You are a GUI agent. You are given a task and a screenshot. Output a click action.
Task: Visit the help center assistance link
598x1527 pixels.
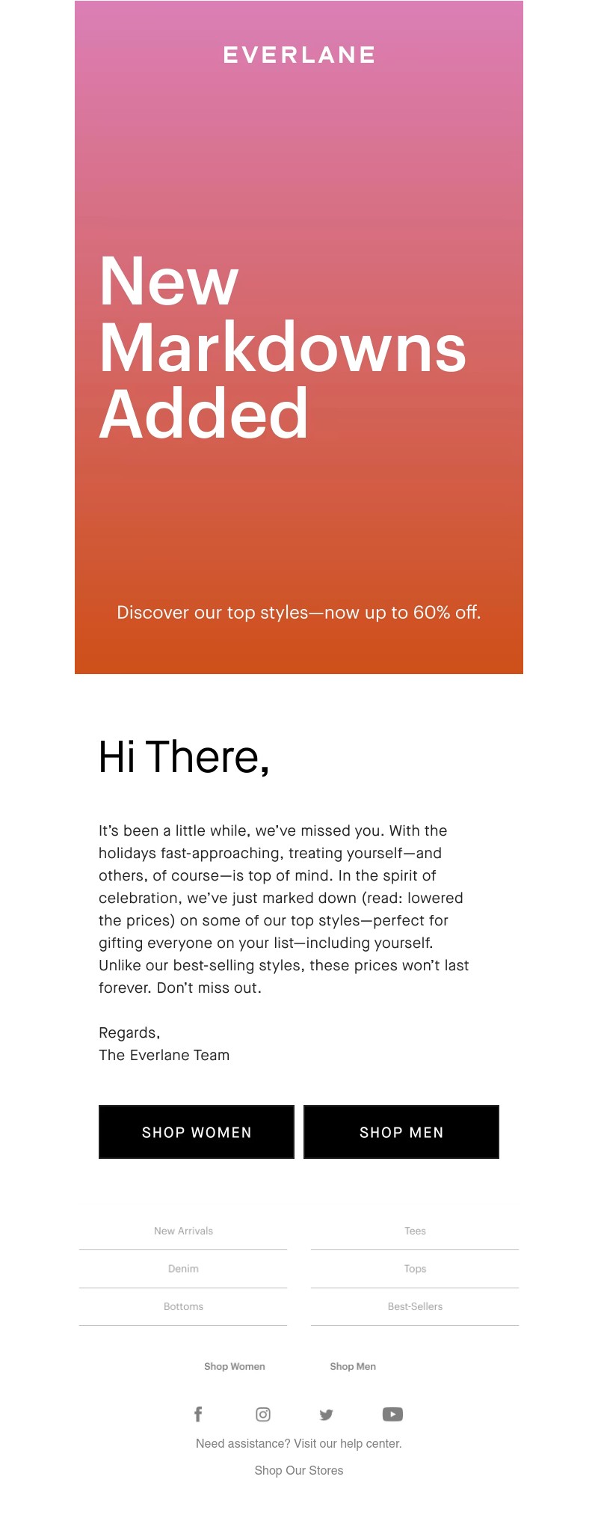[299, 1443]
